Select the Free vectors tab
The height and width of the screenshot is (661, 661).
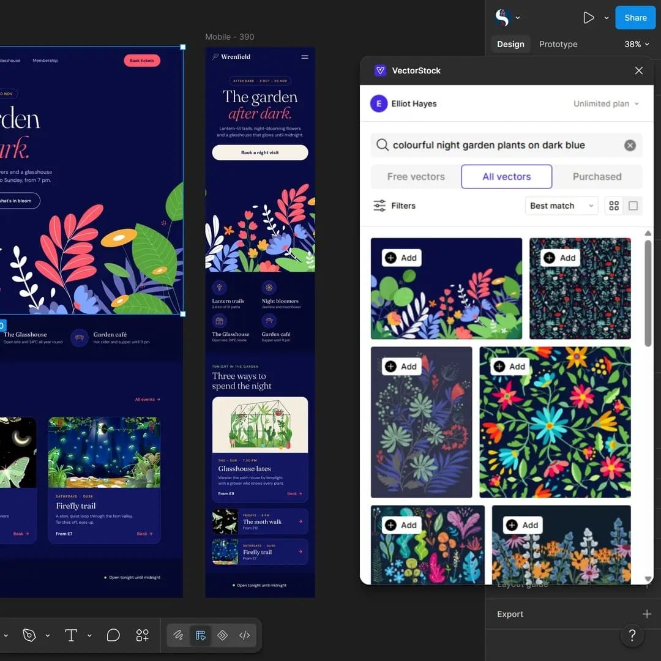pos(416,177)
